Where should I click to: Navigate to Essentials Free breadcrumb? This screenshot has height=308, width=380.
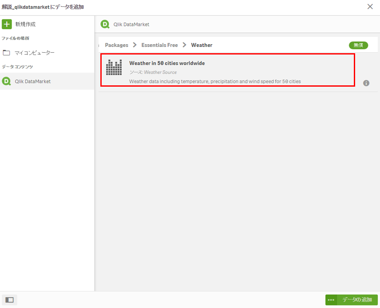160,45
